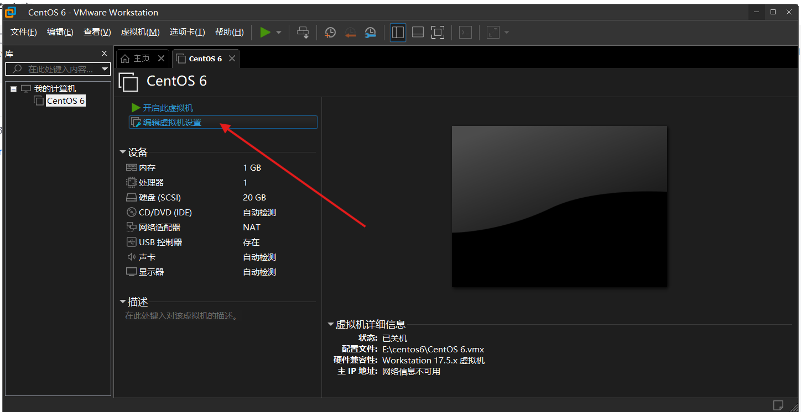Enter full screen mode icon

pyautogui.click(x=438, y=33)
